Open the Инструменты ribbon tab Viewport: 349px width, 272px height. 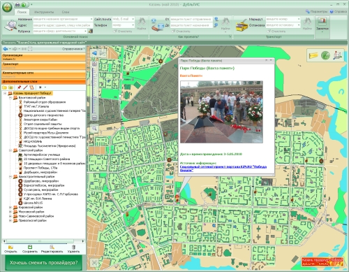[44, 12]
